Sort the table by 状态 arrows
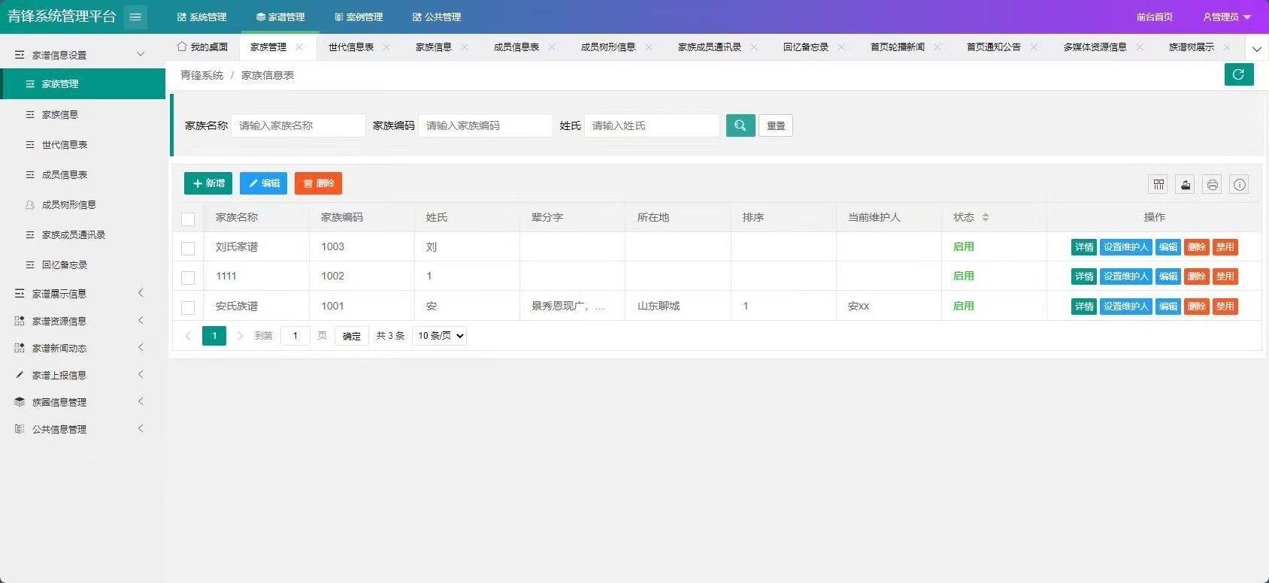Screen dimensions: 1269x583 (x=985, y=217)
